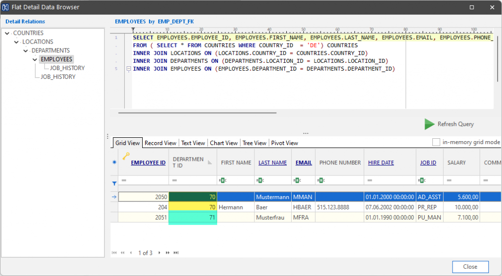Click the Refresh Query label
The image size is (502, 276).
455,124
